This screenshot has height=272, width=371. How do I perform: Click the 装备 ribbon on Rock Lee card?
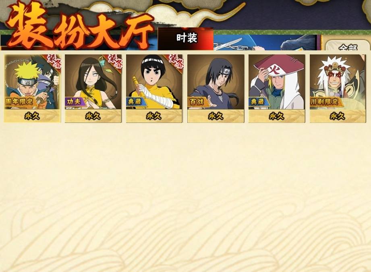point(176,61)
